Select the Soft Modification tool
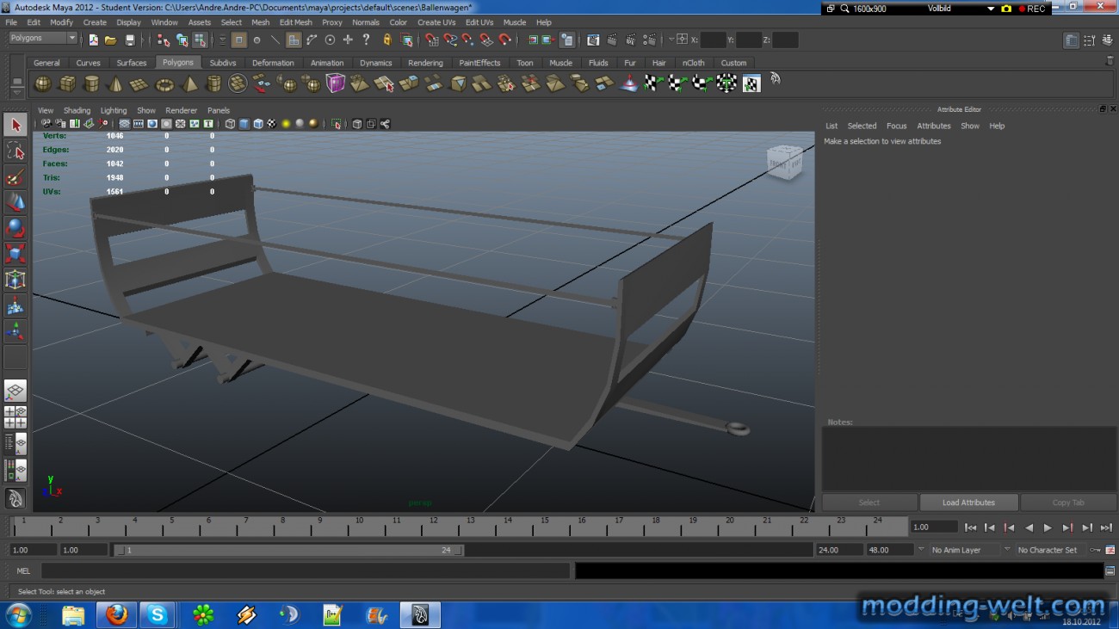The height and width of the screenshot is (629, 1119). (x=15, y=306)
